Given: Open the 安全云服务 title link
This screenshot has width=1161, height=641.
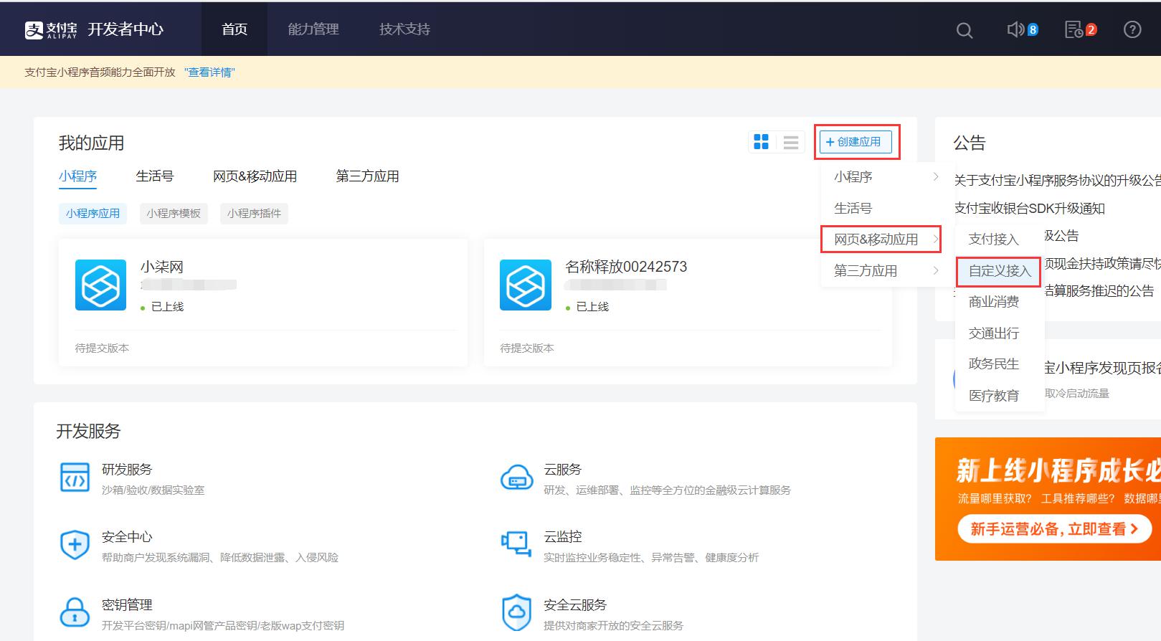Looking at the screenshot, I should point(575,605).
